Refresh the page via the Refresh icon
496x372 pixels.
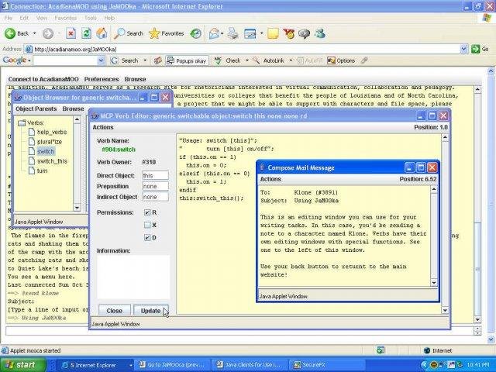coord(86,33)
